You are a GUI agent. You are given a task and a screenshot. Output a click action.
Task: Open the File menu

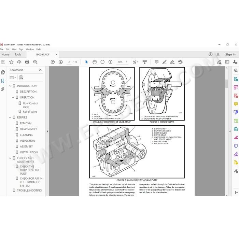coord(2,49)
